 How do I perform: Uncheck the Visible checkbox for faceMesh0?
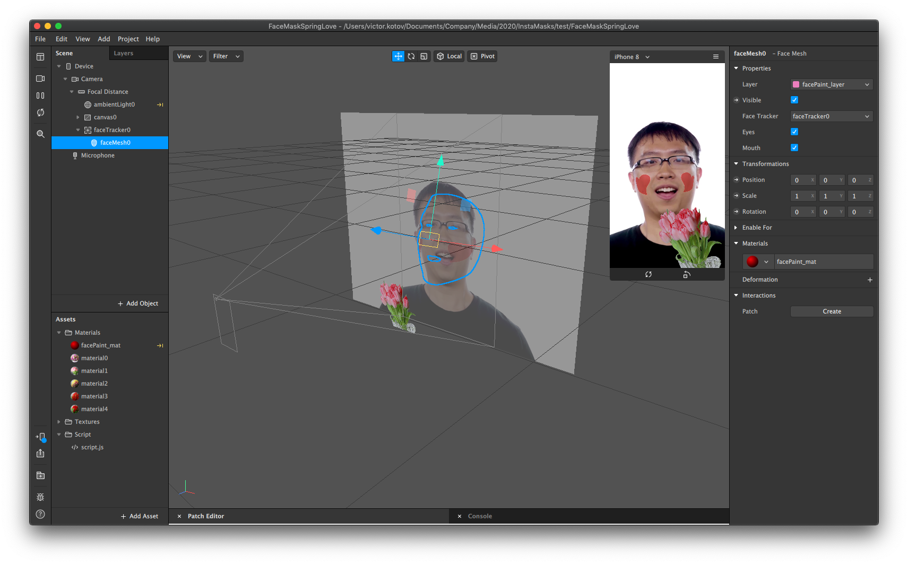click(794, 100)
